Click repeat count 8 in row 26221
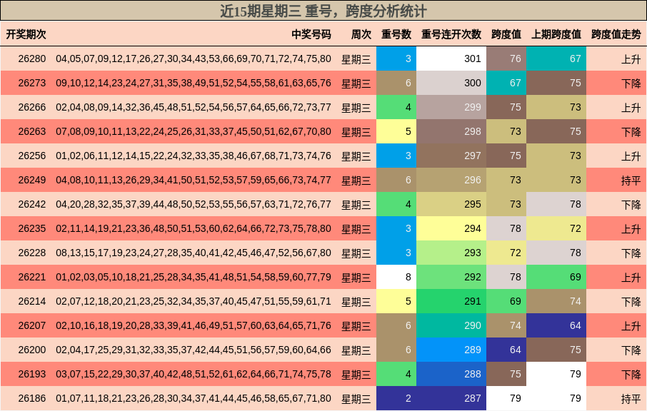 396,277
